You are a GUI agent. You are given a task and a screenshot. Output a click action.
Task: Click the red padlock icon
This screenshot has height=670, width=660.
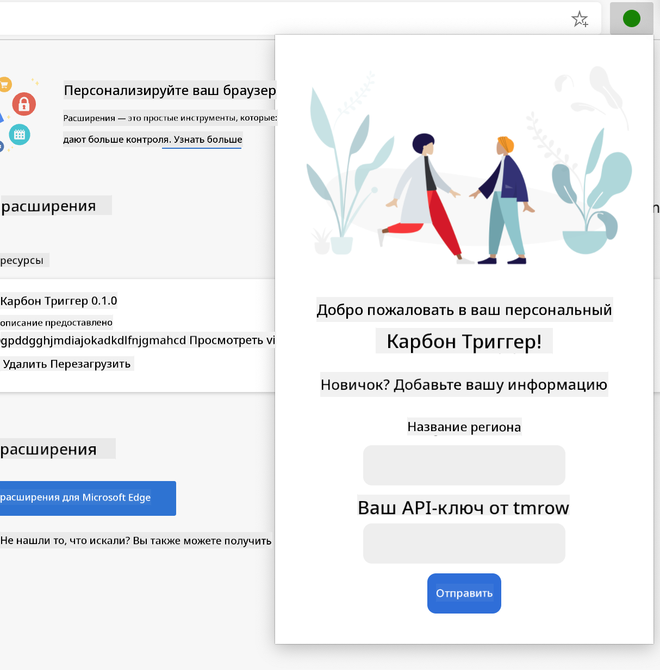tap(24, 104)
